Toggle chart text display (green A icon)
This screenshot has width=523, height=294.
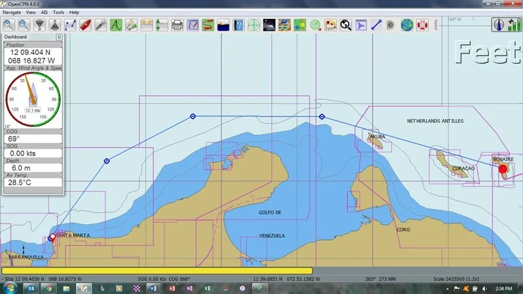[x=116, y=25]
